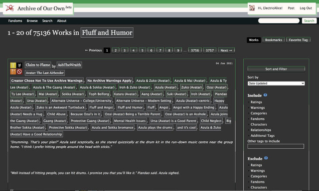The height and width of the screenshot is (191, 319).
Task: Click the Fluff and Humor heading tag
Action: (x=107, y=32)
